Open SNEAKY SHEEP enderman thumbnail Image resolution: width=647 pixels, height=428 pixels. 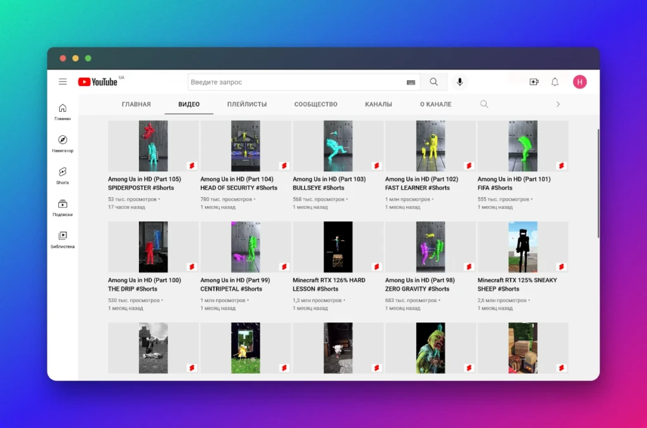pyautogui.click(x=523, y=247)
